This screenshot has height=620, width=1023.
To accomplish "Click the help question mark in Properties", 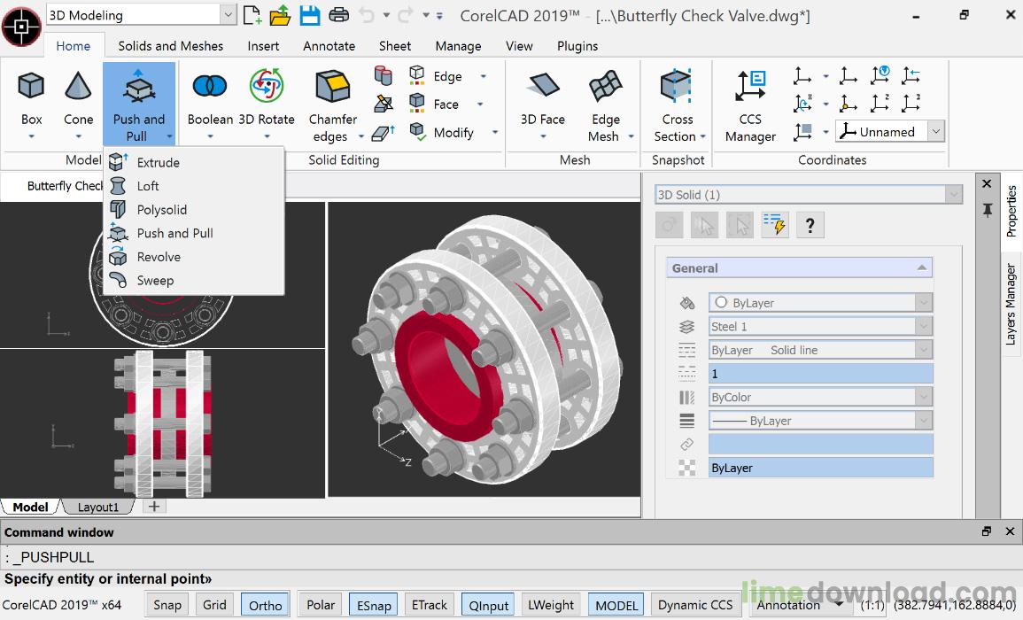I will click(x=810, y=224).
